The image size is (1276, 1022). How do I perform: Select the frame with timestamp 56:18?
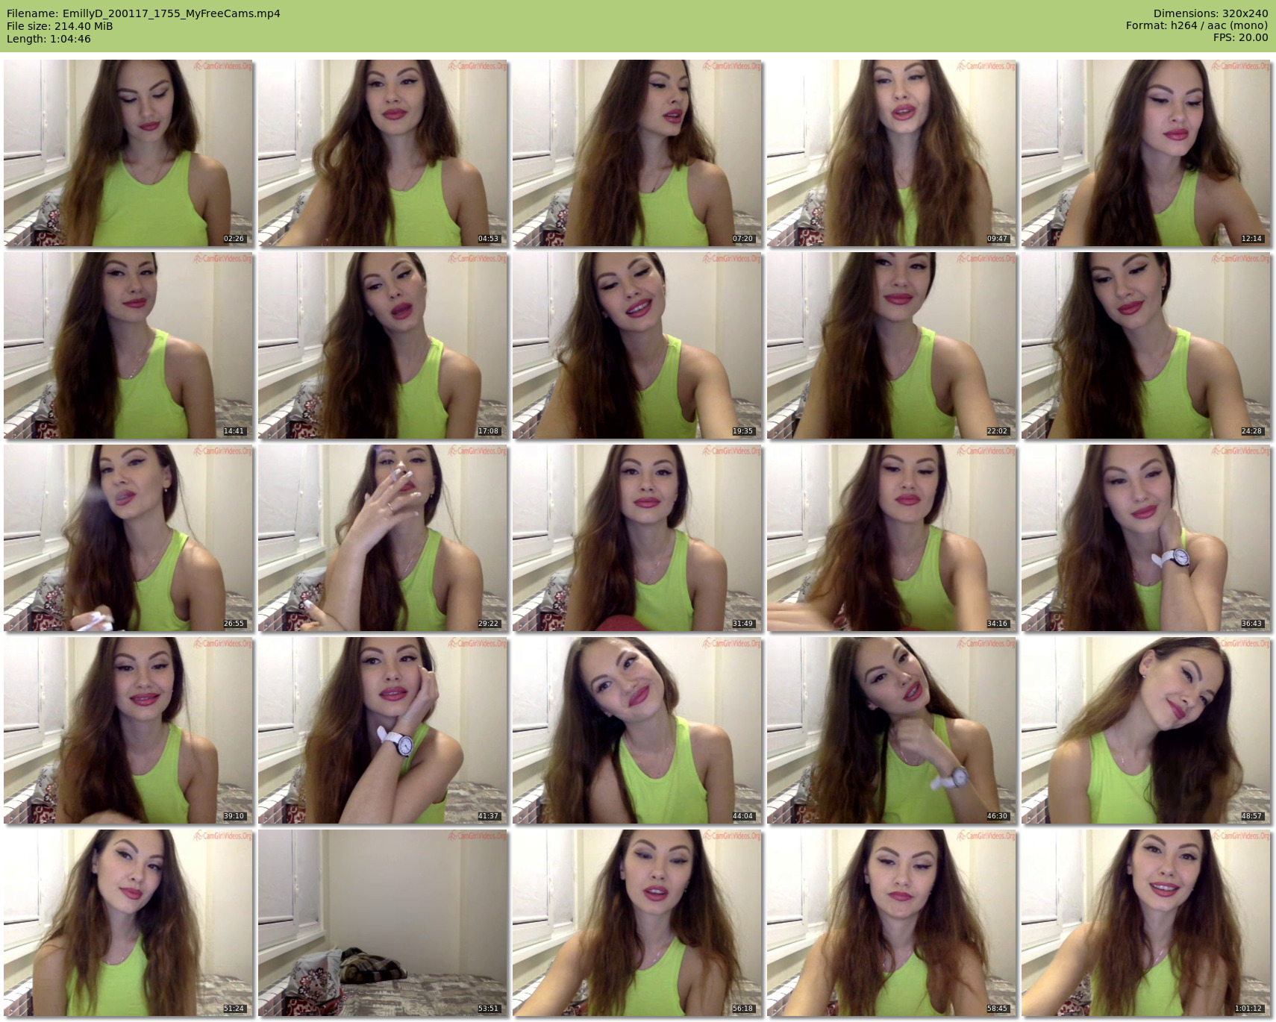[x=637, y=923]
